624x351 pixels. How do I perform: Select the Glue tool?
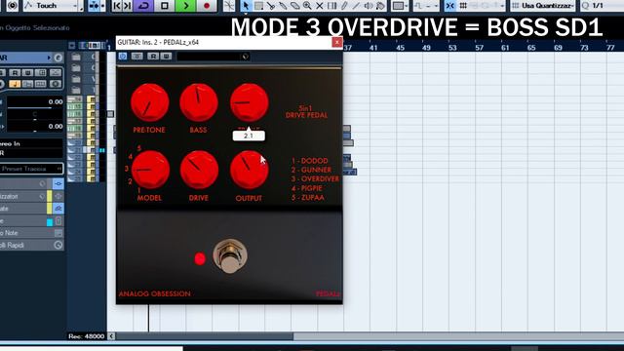[x=283, y=6]
